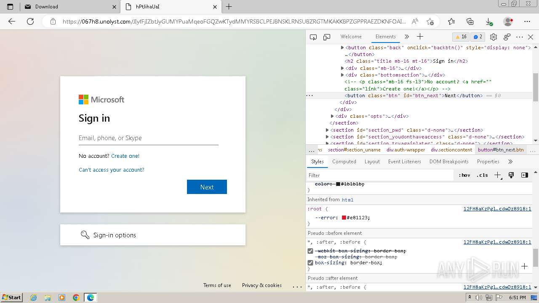Toggle the .cls element classes panel
This screenshot has height=303, width=539.
tap(482, 175)
